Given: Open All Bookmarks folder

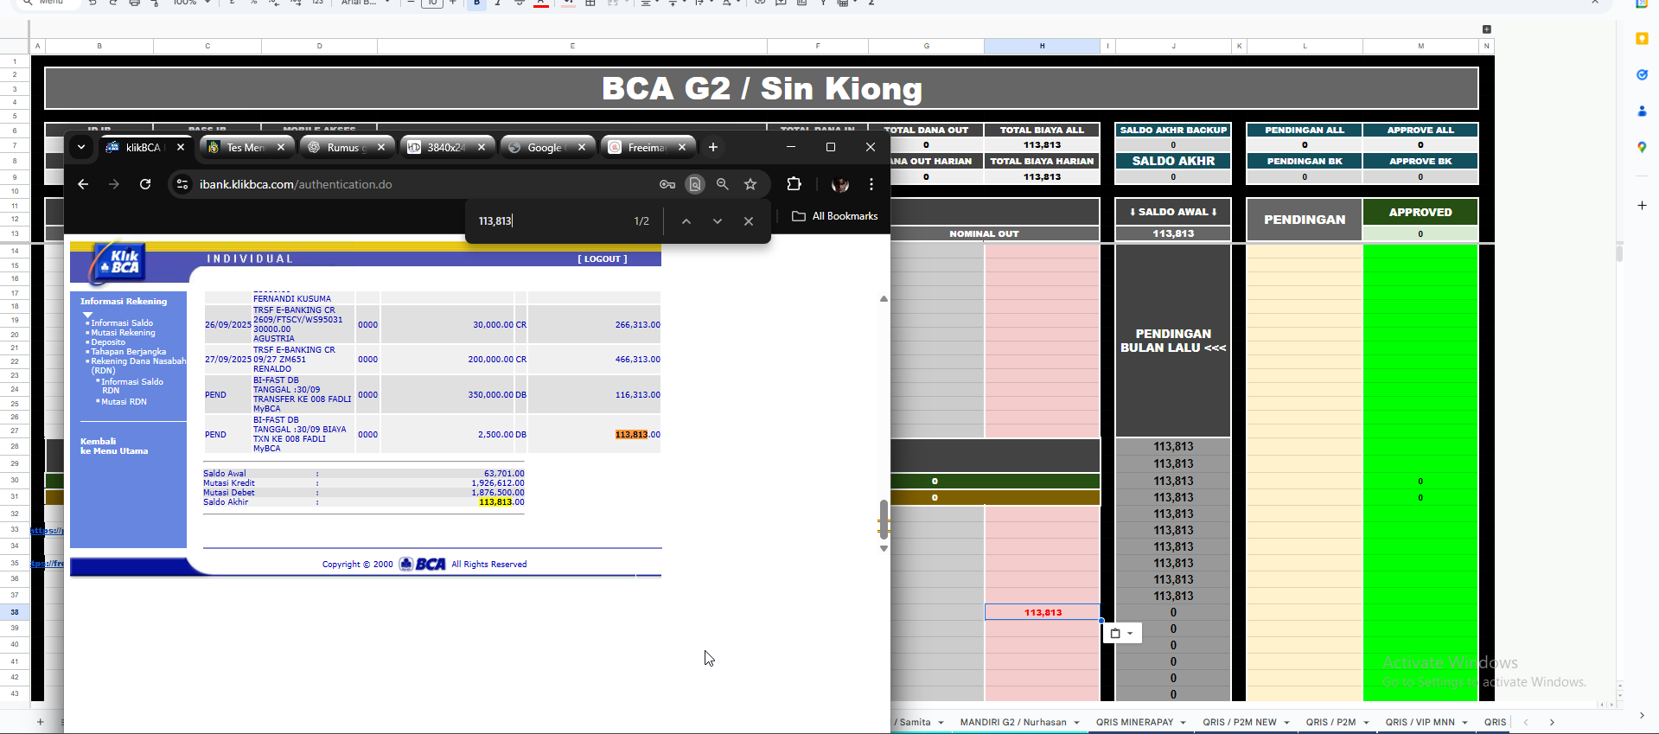Looking at the screenshot, I should 835,216.
